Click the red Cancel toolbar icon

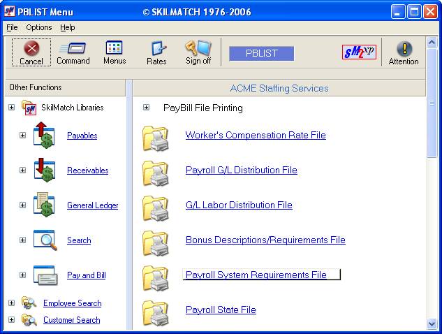click(31, 48)
